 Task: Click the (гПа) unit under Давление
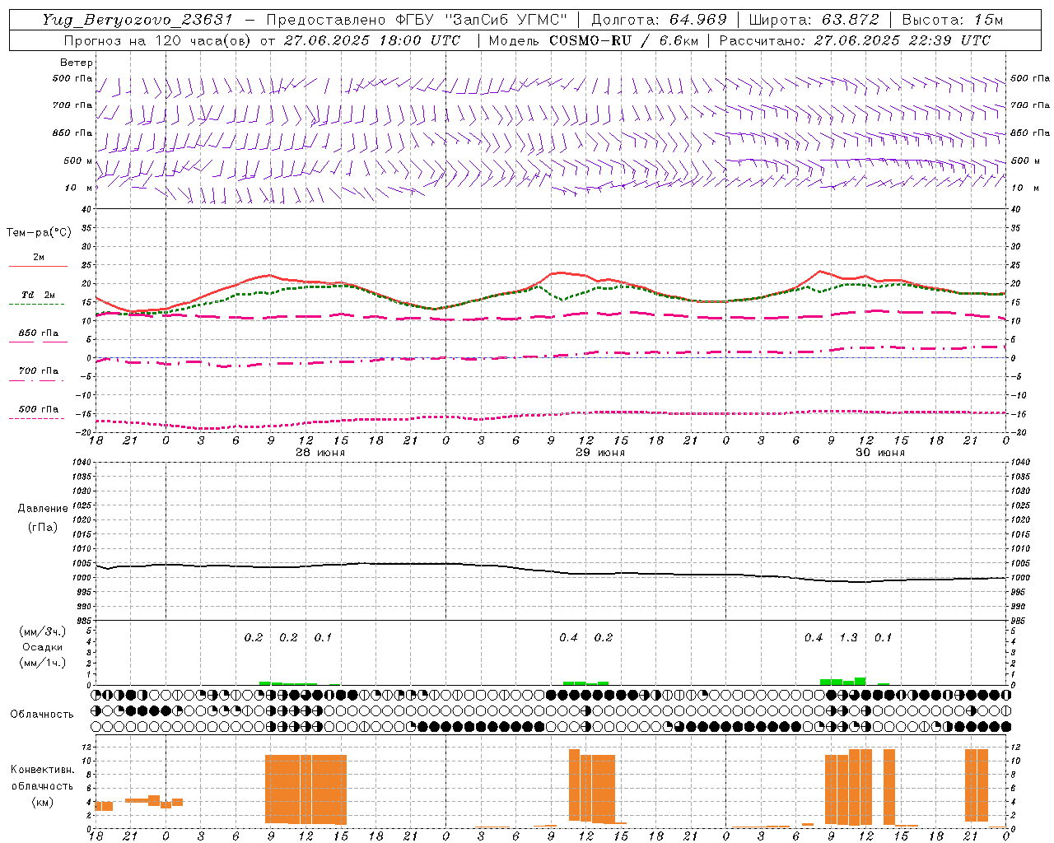pos(43,527)
